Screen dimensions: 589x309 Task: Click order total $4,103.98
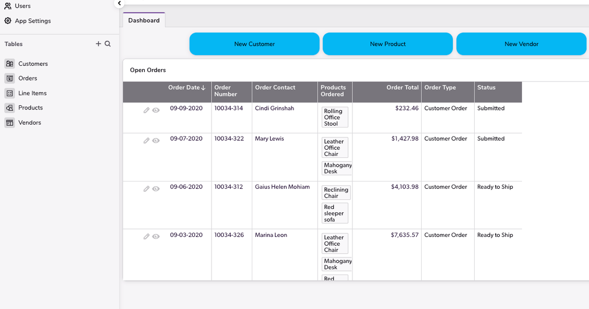click(405, 187)
